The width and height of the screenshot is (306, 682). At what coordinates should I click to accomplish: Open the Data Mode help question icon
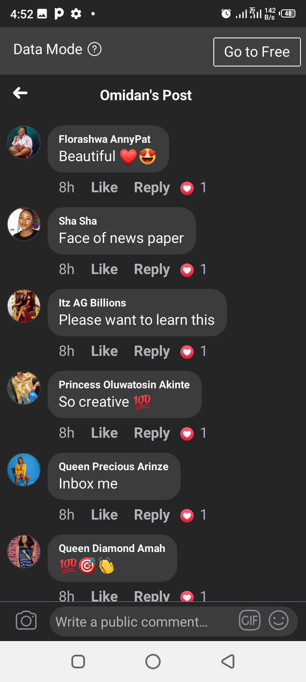pos(94,49)
